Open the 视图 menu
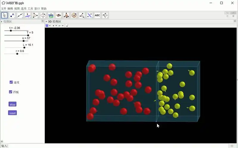The image size is (238, 148). click(x=17, y=9)
